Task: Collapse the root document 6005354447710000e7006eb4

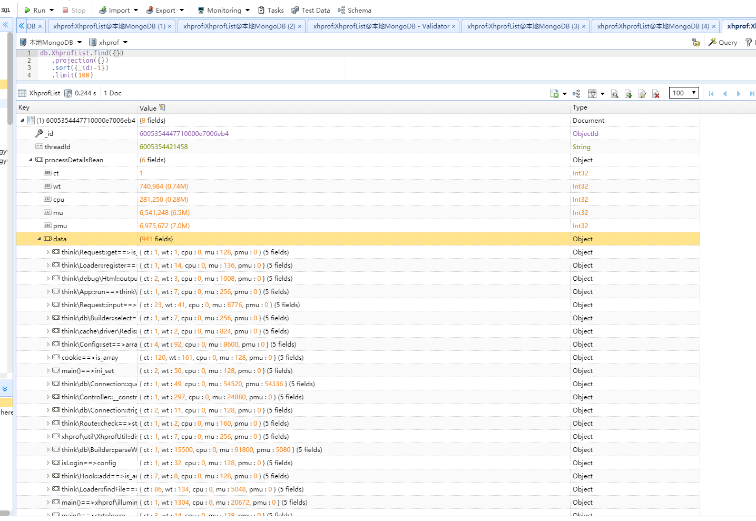Action: tap(22, 121)
